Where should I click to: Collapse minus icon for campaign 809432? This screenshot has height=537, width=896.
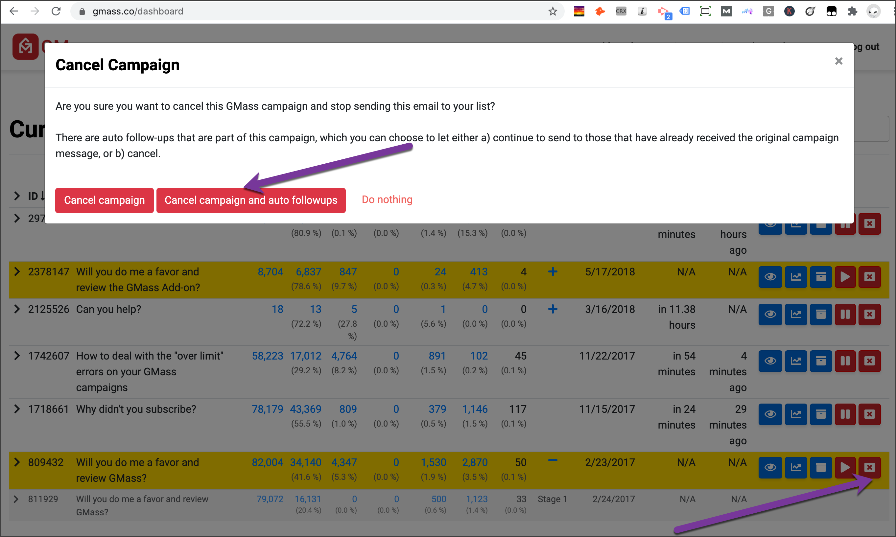[552, 461]
